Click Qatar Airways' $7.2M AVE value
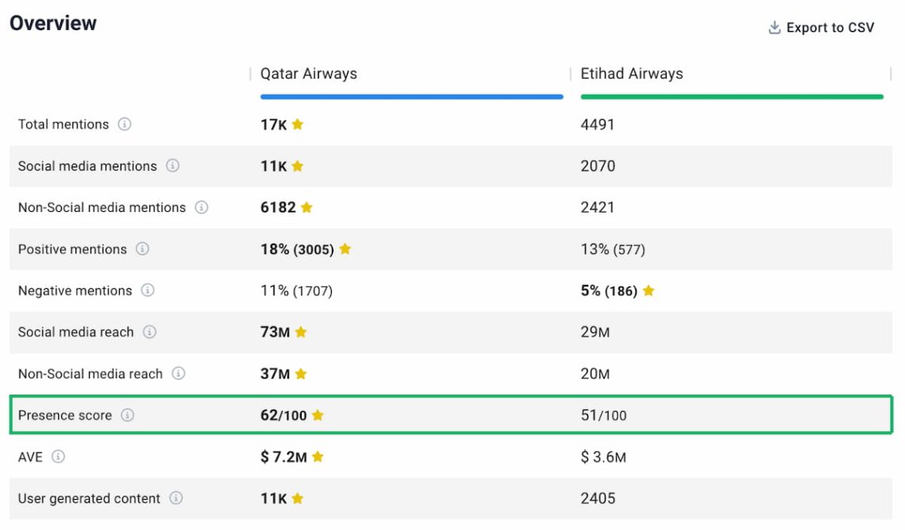The width and height of the screenshot is (905, 530). (x=283, y=457)
